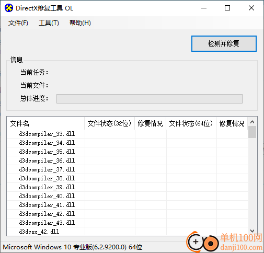
Task: Select row d3dcompiler_42.dll
Action: (128, 214)
